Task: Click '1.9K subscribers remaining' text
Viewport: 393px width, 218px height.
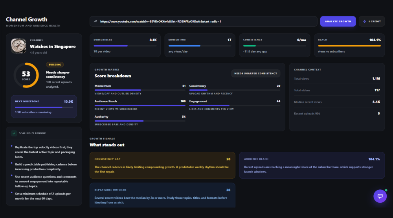Action: point(33,112)
